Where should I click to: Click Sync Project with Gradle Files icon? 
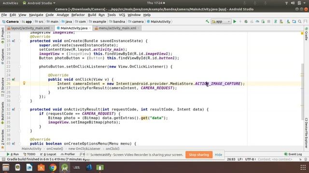(x=276, y=21)
